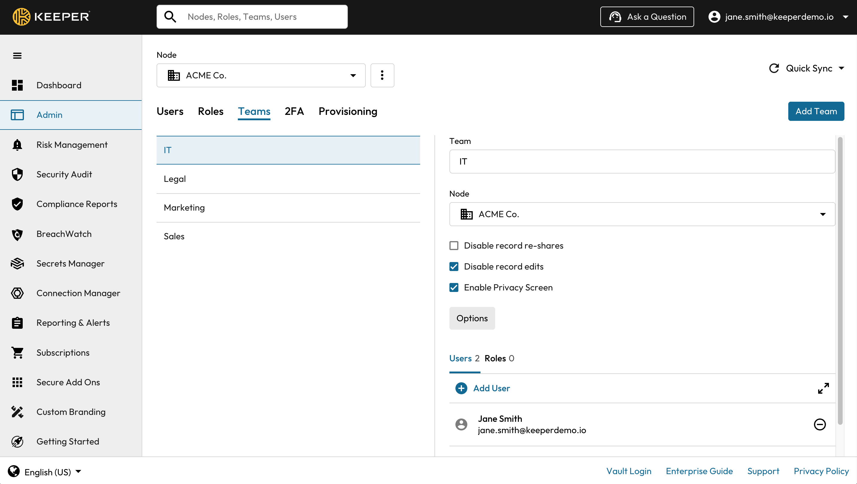
Task: Switch to the Roles tab
Action: pyautogui.click(x=210, y=111)
